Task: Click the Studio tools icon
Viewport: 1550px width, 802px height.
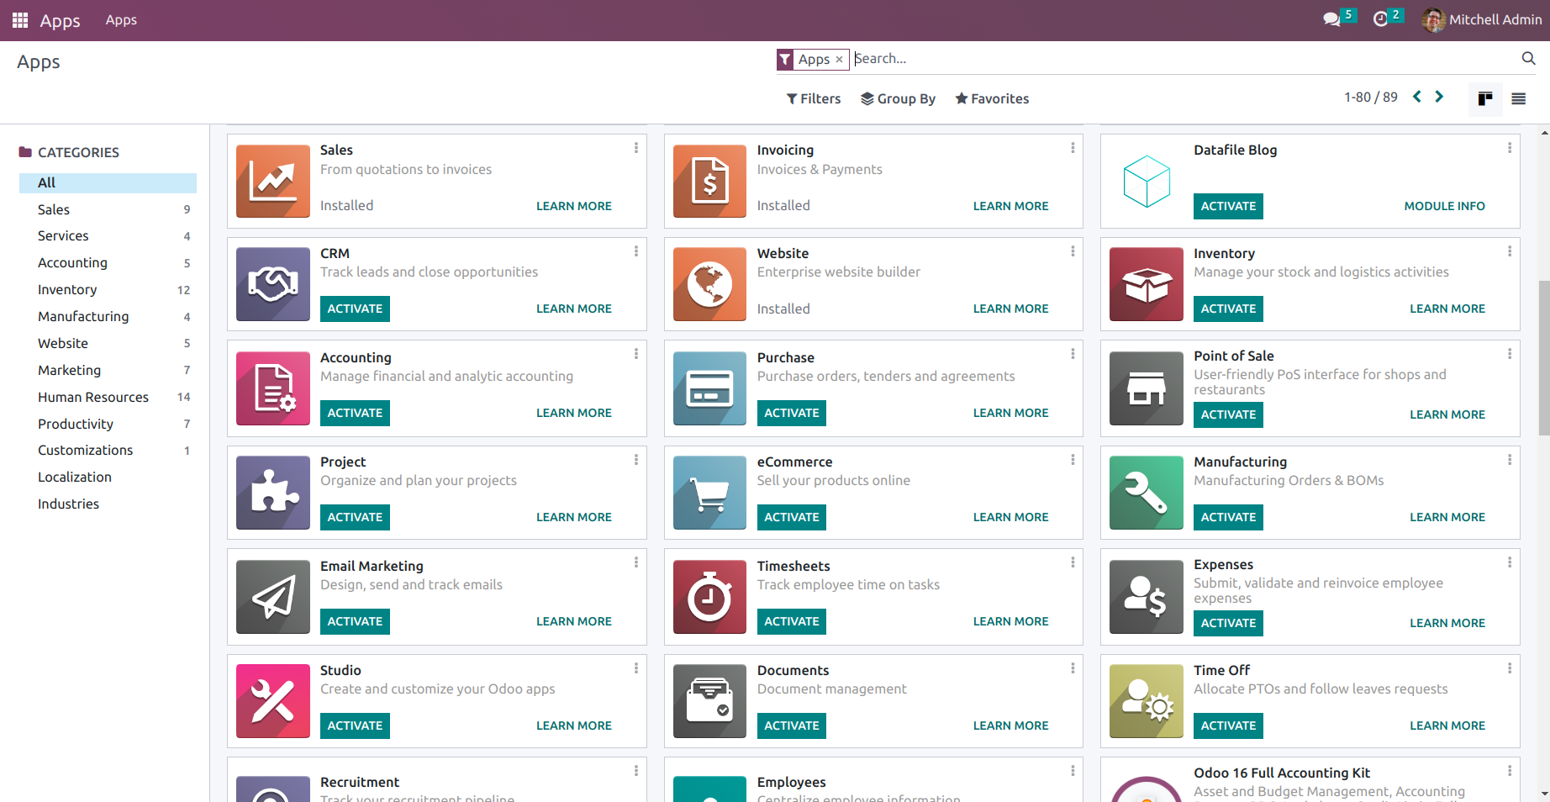Action: [x=273, y=701]
